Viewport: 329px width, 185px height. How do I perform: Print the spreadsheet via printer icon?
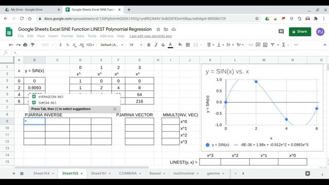(25, 45)
